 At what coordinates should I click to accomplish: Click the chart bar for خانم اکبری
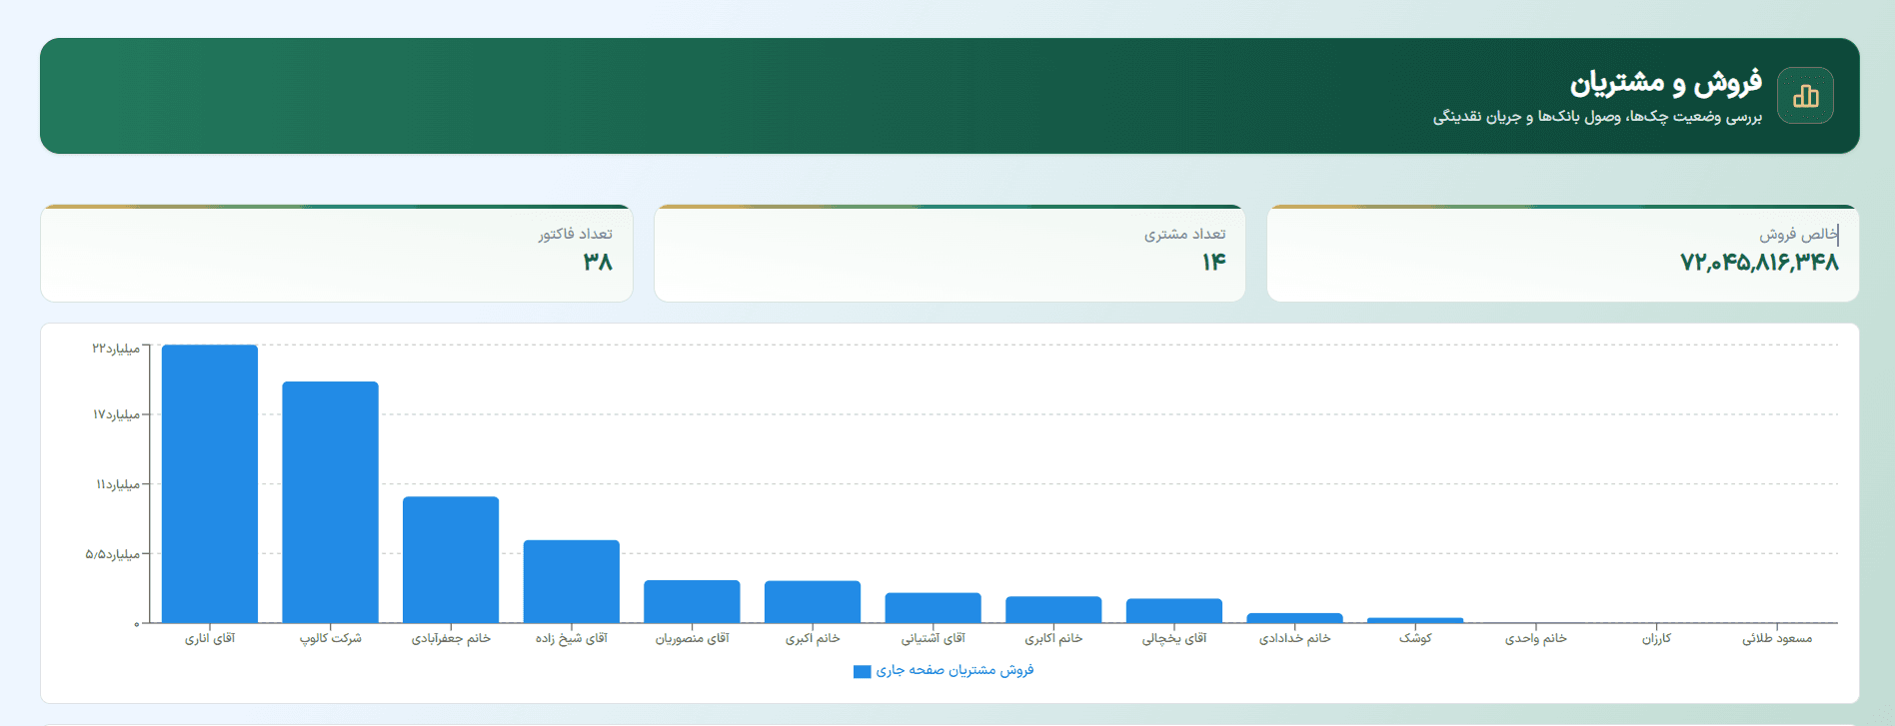[x=813, y=601]
